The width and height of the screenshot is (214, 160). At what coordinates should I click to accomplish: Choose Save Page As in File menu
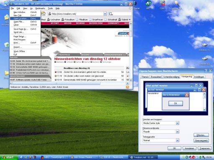(x=25, y=29)
